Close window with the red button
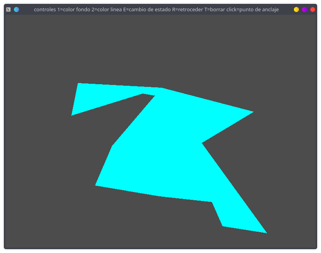 coord(312,9)
